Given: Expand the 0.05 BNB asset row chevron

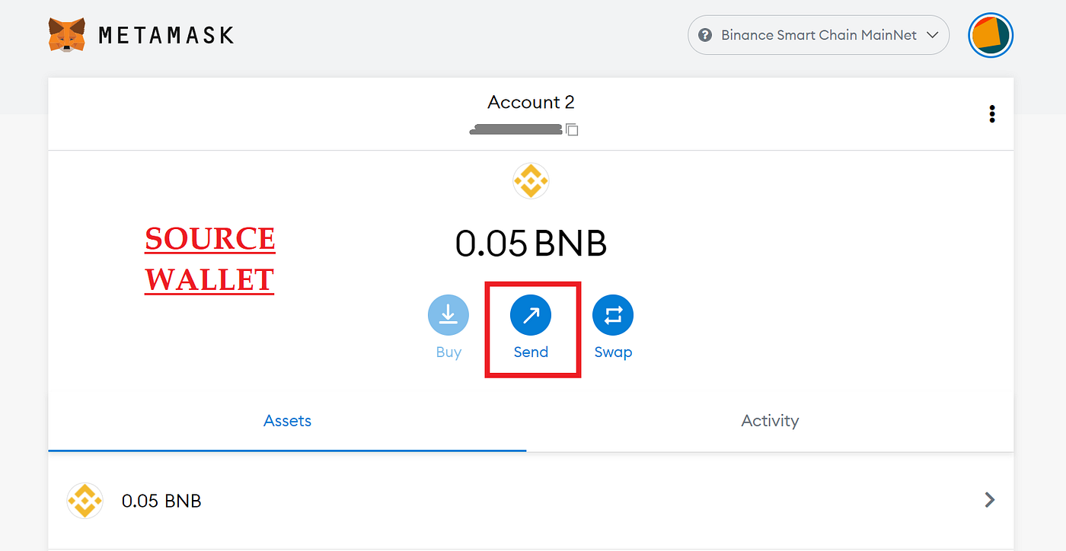Looking at the screenshot, I should click(x=989, y=500).
